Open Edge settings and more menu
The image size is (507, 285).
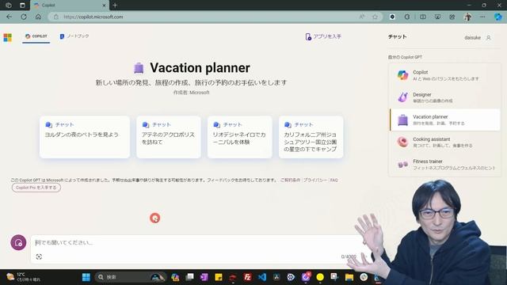482,17
